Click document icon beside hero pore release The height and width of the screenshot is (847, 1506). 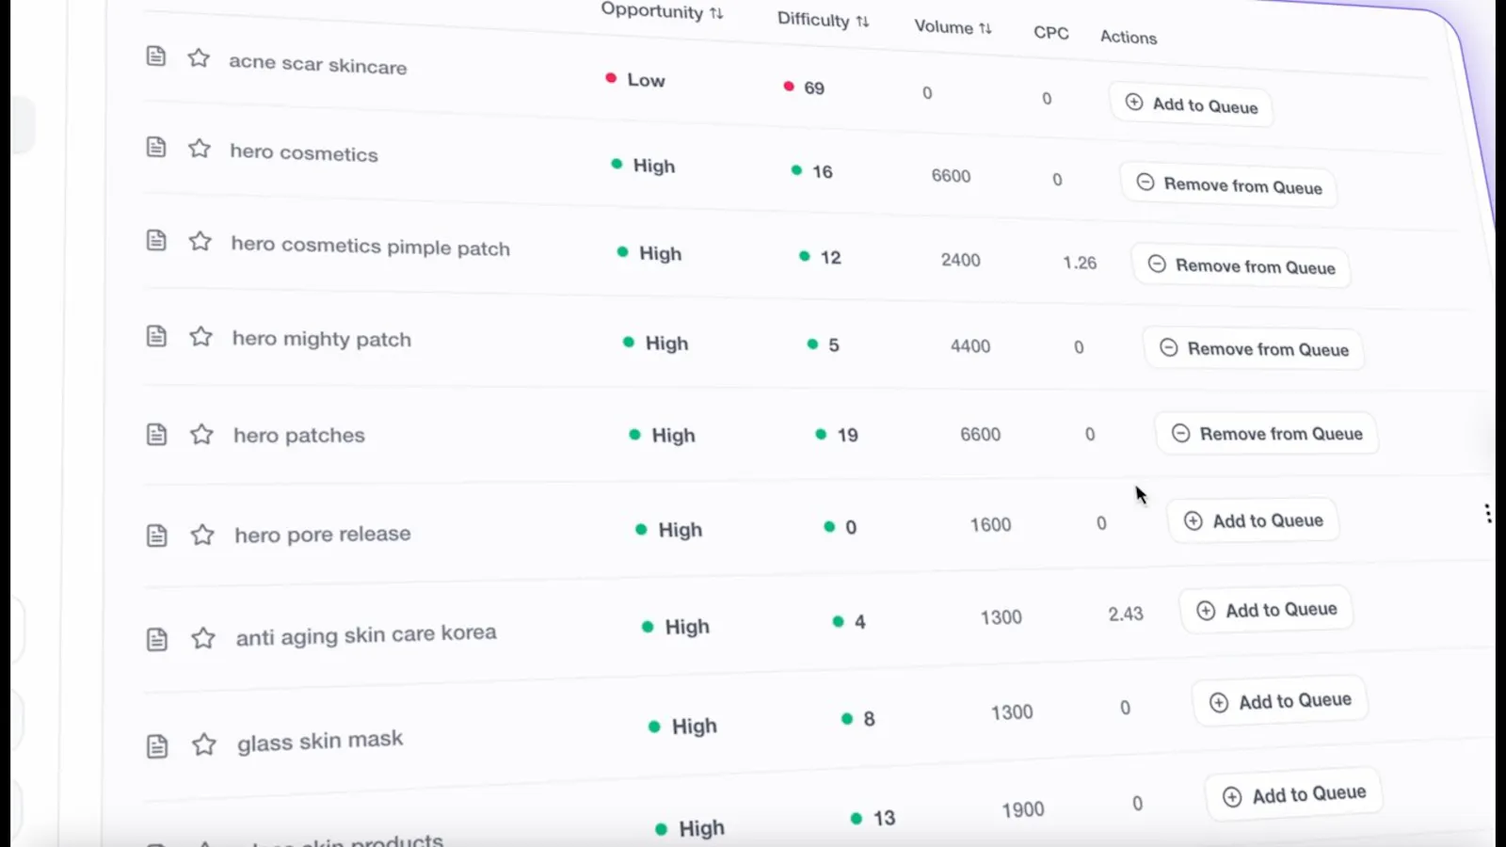pos(157,535)
